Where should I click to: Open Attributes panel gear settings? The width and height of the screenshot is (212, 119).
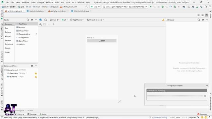[203, 20]
